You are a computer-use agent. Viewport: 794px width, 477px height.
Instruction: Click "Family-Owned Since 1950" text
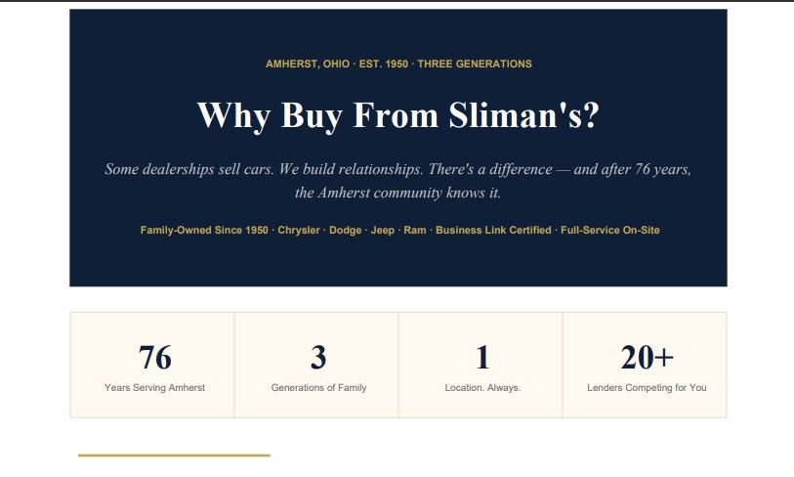pos(204,231)
